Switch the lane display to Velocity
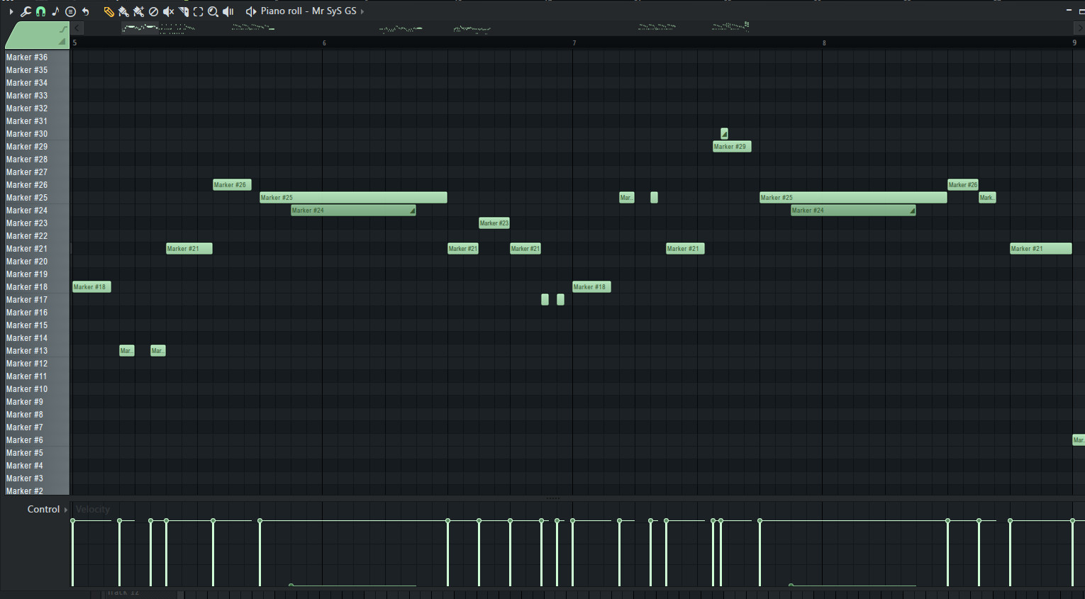Viewport: 1085px width, 599px height. tap(93, 509)
